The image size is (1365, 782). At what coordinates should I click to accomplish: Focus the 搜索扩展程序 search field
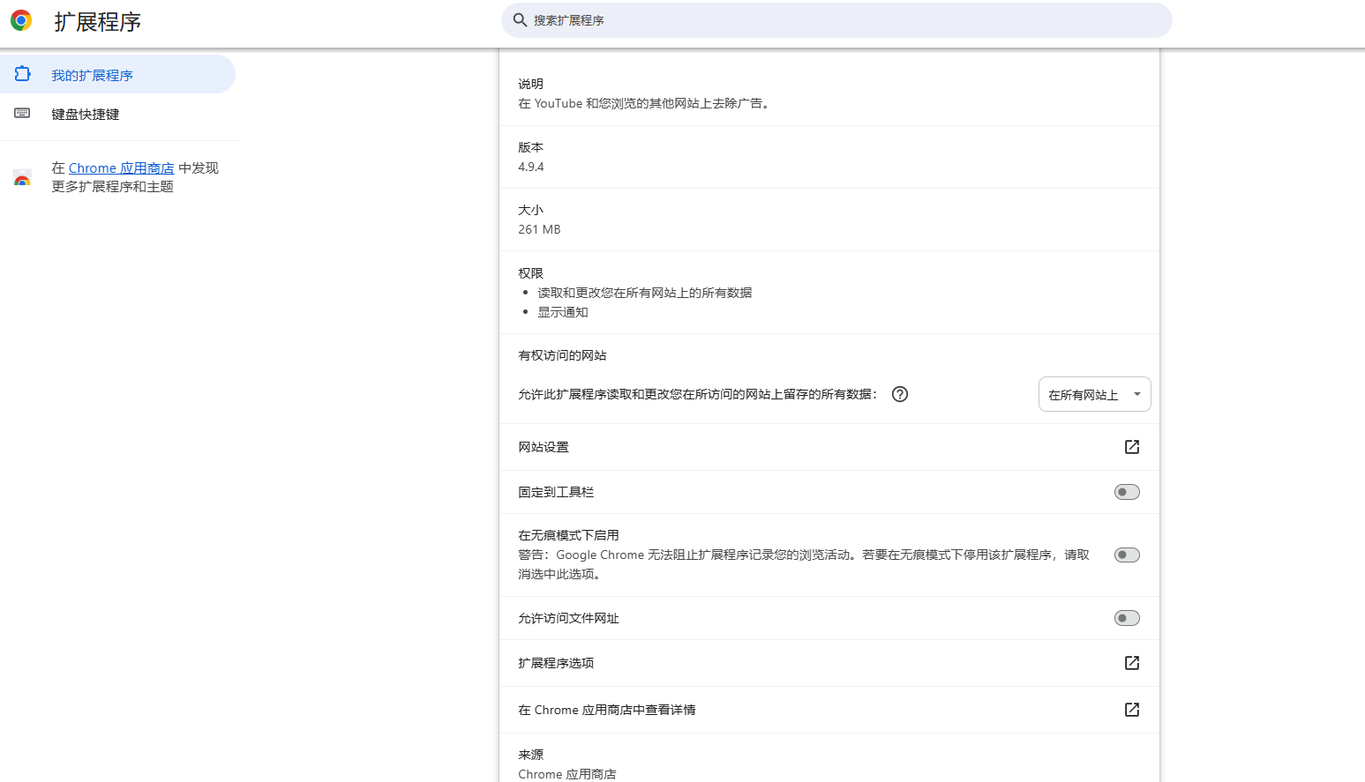coord(836,20)
